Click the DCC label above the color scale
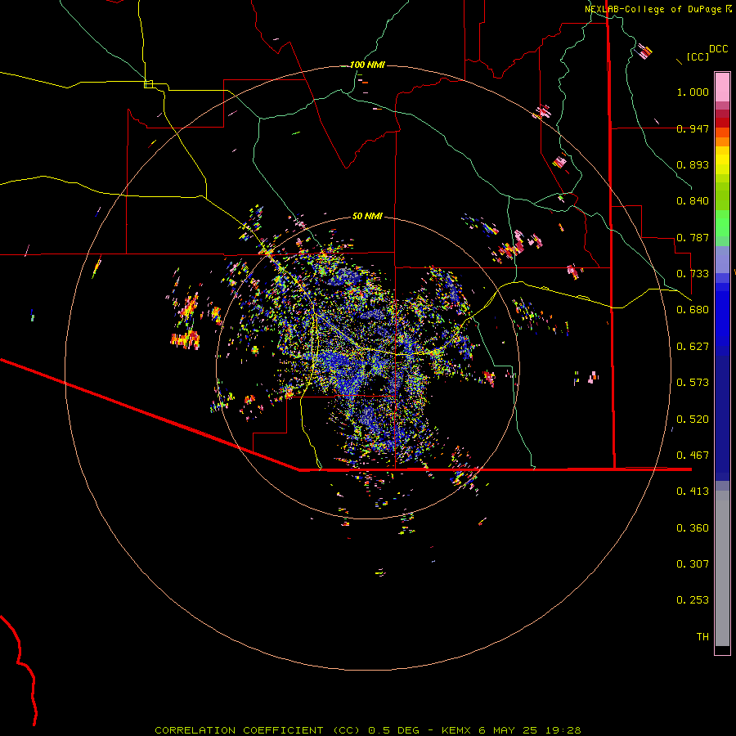 (x=718, y=49)
